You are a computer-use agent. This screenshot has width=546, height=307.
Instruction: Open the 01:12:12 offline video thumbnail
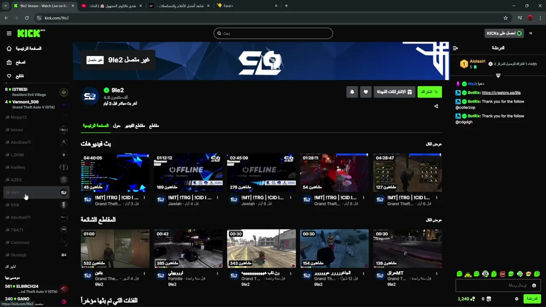188,173
